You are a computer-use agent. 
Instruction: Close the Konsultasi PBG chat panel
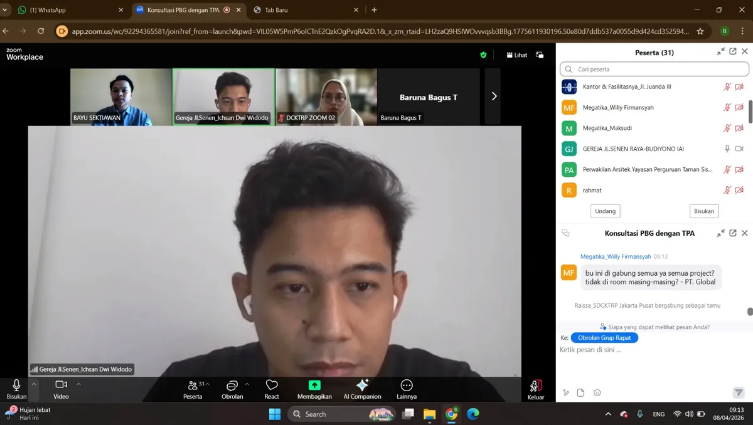click(745, 233)
